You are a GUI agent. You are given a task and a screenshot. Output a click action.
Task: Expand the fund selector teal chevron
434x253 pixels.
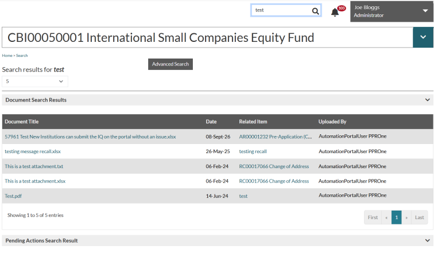click(423, 37)
